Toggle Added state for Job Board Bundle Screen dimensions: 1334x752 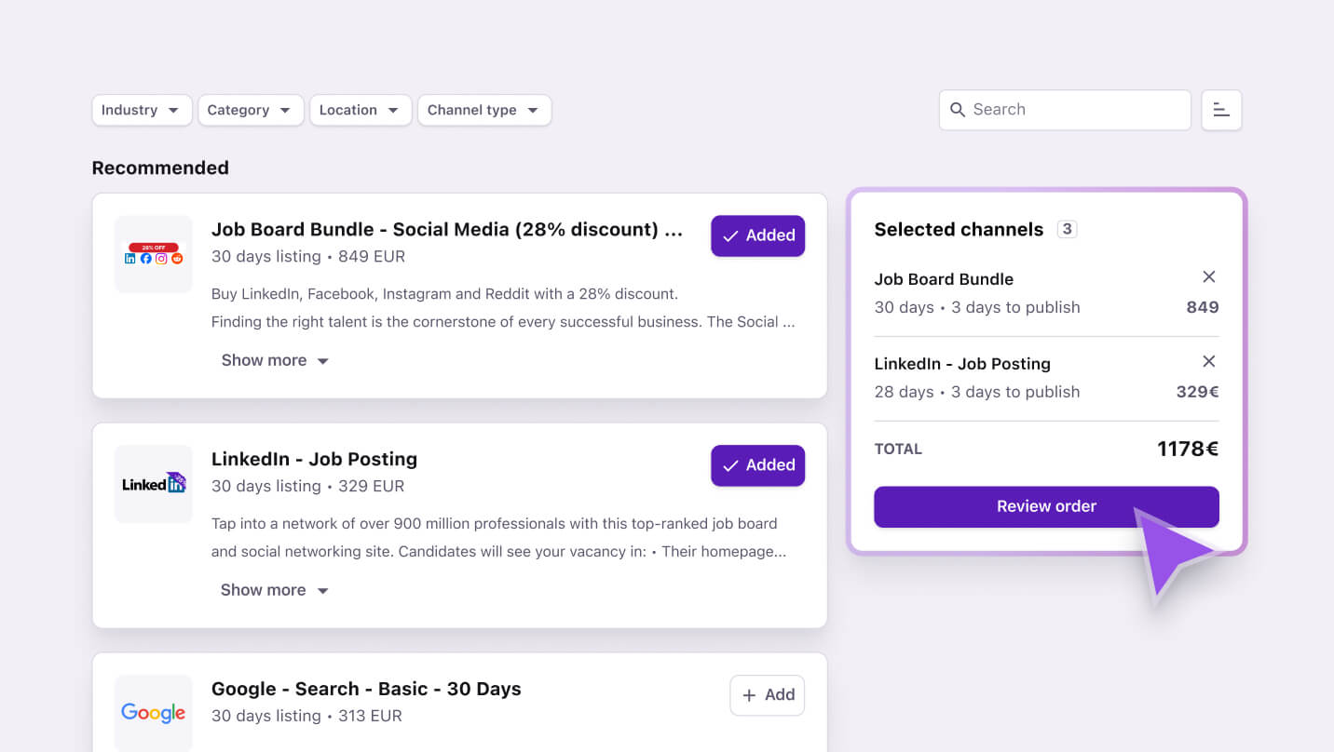point(757,235)
